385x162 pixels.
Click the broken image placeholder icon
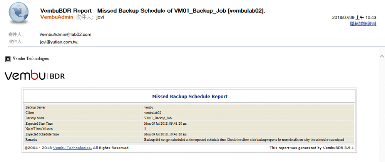8,59
